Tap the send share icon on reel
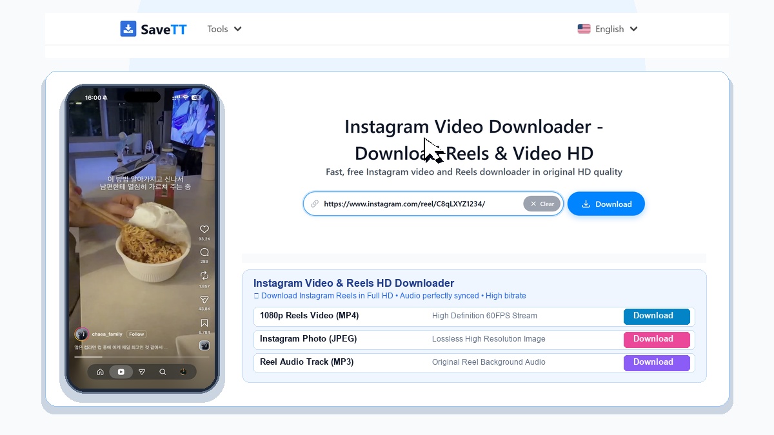The width and height of the screenshot is (774, 435). coord(204,300)
